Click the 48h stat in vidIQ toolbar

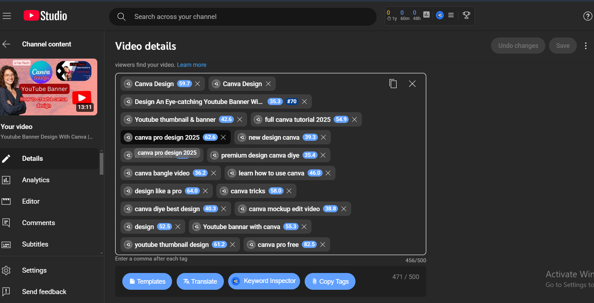(x=416, y=15)
